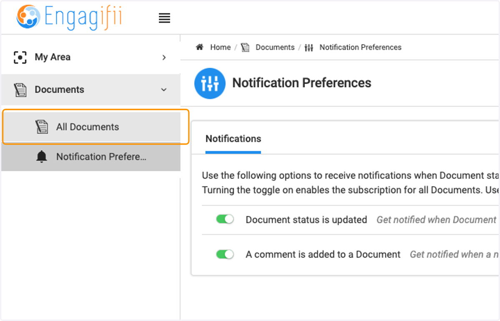
Task: Open My Area in sidebar
Action: coord(91,57)
